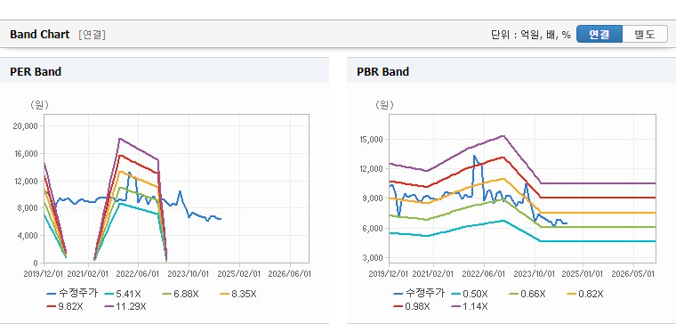Click the PBR Band chart plot area
Image resolution: width=676 pixels, height=324 pixels.
click(522, 189)
